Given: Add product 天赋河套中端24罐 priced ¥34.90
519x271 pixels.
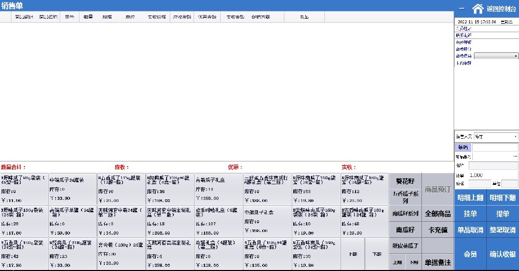Looking at the screenshot, I should (x=121, y=221).
